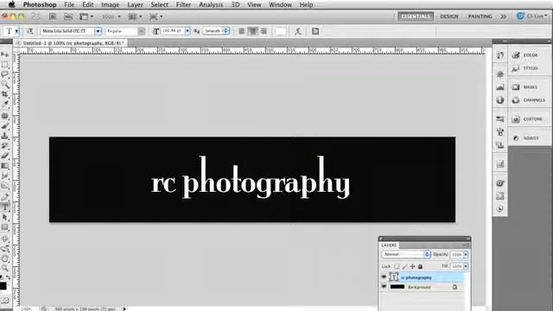Toggle lock all in Layers panel
553x311 pixels.
420,267
